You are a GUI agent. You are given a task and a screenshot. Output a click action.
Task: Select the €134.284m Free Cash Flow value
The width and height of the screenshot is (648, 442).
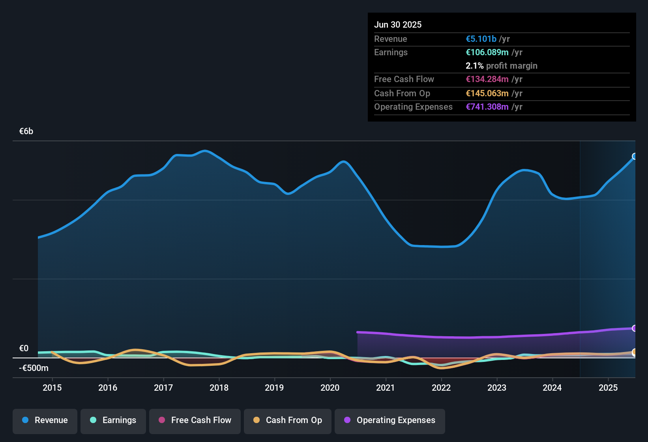(x=487, y=79)
